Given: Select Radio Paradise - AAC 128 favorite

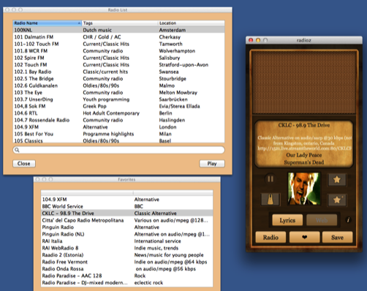Looking at the screenshot, I should pos(126,276).
